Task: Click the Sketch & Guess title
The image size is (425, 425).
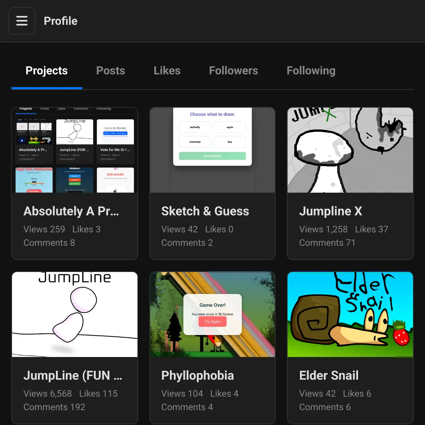Action: [205, 211]
